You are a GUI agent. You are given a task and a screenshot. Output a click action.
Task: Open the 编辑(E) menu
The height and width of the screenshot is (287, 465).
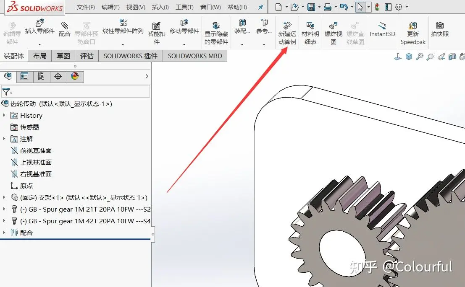tap(110, 7)
